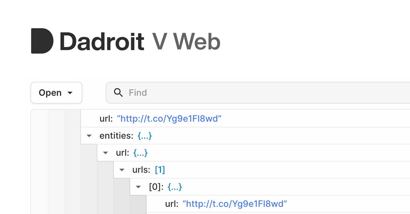Click the {...} value beside [0]

point(175,187)
